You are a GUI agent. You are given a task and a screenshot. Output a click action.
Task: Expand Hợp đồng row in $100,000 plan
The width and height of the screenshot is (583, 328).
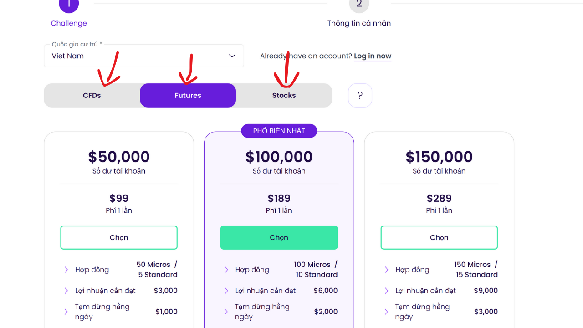pos(226,270)
